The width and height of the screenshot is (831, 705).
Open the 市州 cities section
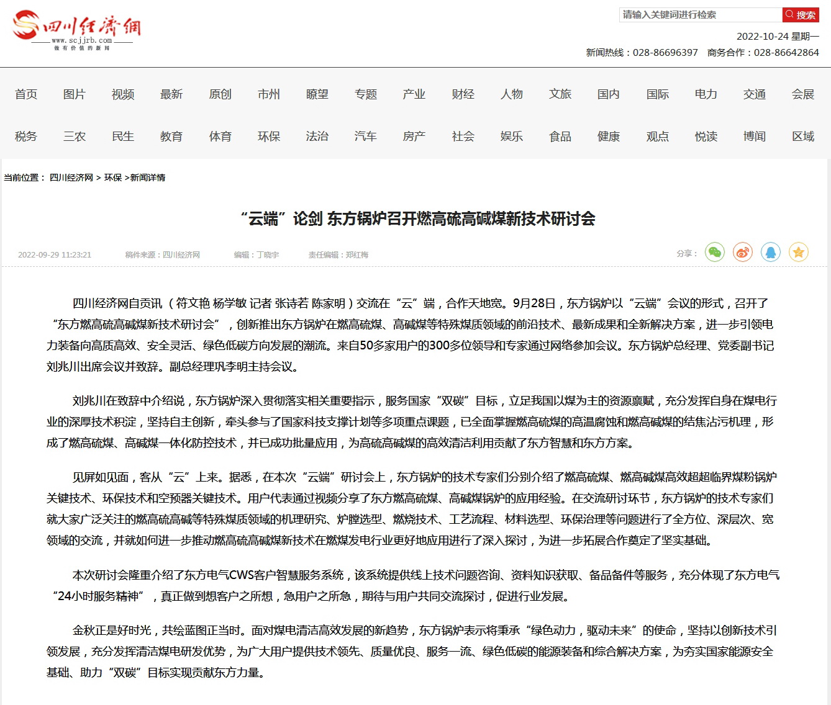tap(269, 94)
